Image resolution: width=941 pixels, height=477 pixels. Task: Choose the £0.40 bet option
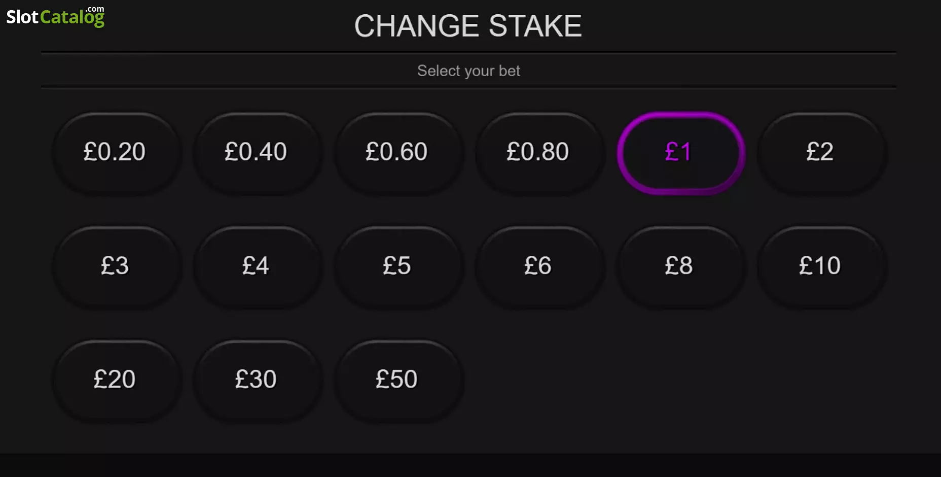(256, 152)
